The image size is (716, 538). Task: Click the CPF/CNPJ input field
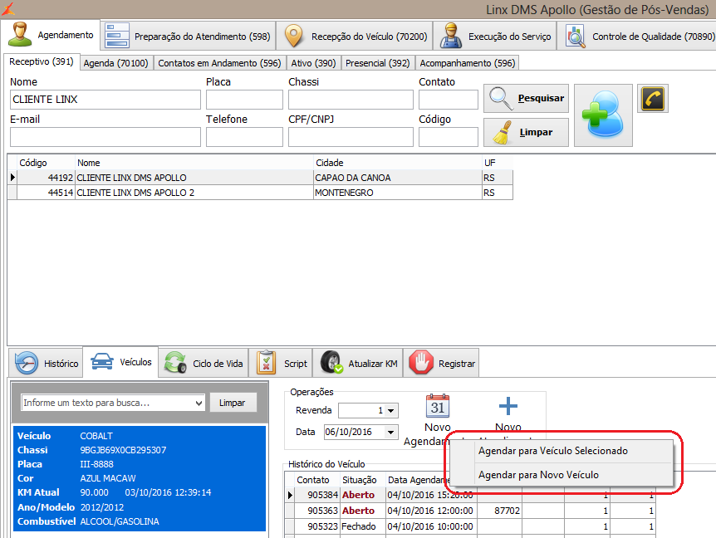pyautogui.click(x=351, y=137)
